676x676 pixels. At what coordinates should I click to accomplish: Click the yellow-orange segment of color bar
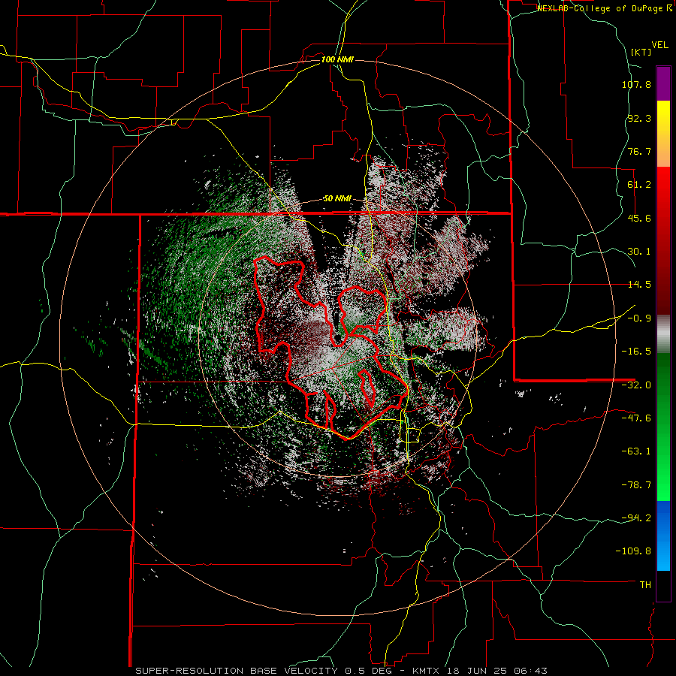(x=663, y=134)
